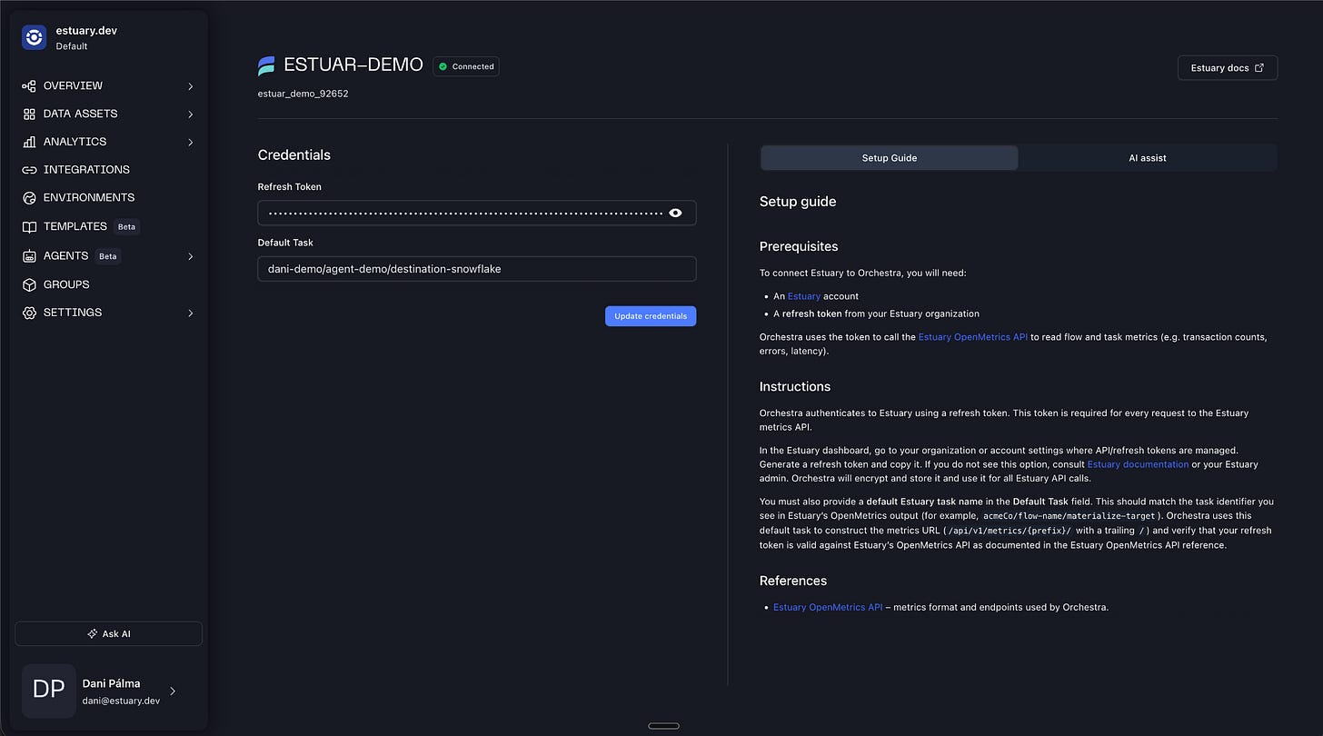The height and width of the screenshot is (736, 1323).
Task: Click the Settings gear icon
Action: [29, 313]
